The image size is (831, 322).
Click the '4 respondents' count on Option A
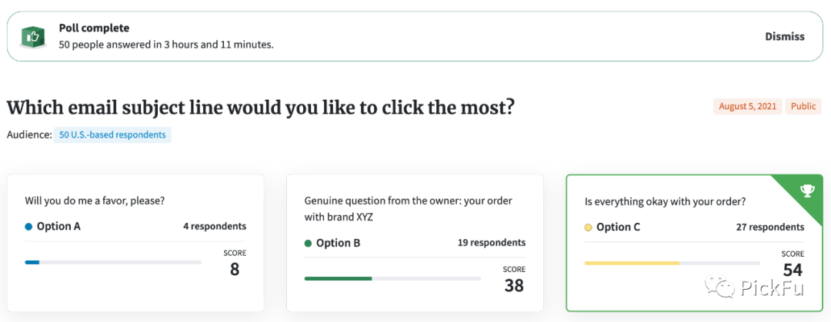(x=215, y=227)
